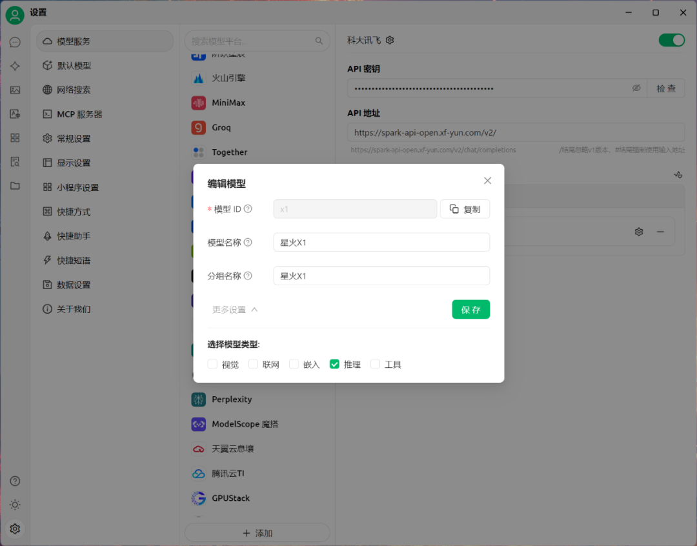Image resolution: width=697 pixels, height=546 pixels.
Task: Click the minus icon to remove the model
Action: pyautogui.click(x=661, y=232)
